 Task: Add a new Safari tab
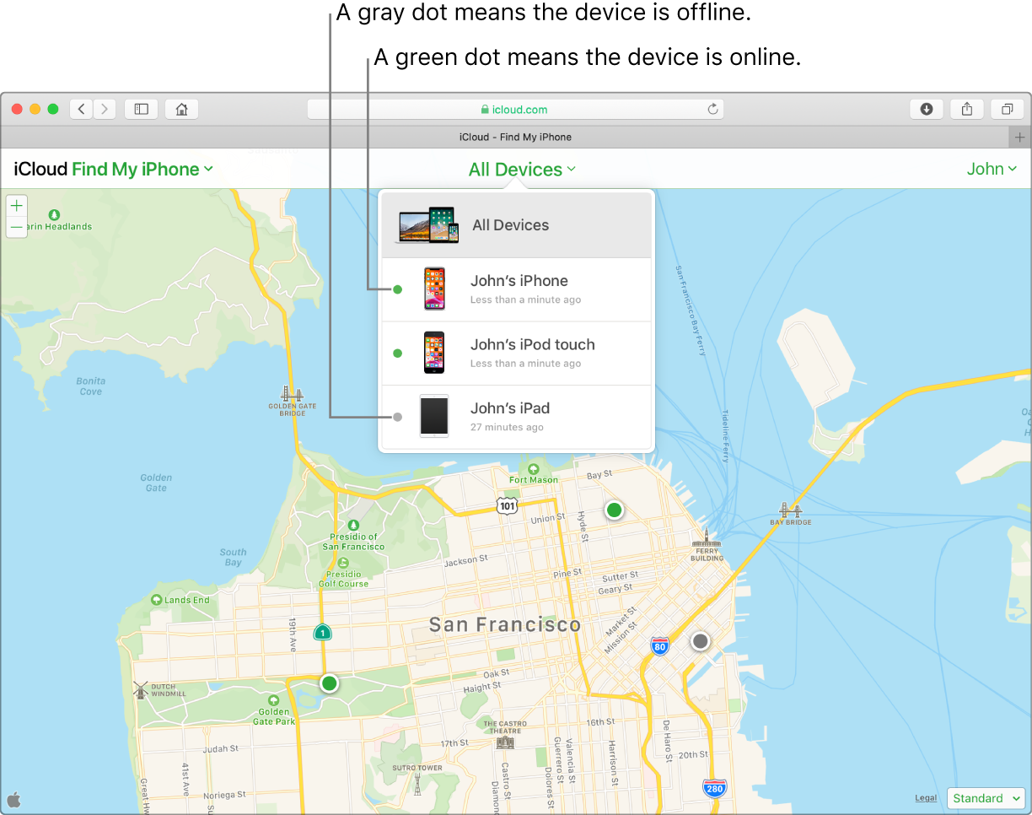pyautogui.click(x=1019, y=137)
